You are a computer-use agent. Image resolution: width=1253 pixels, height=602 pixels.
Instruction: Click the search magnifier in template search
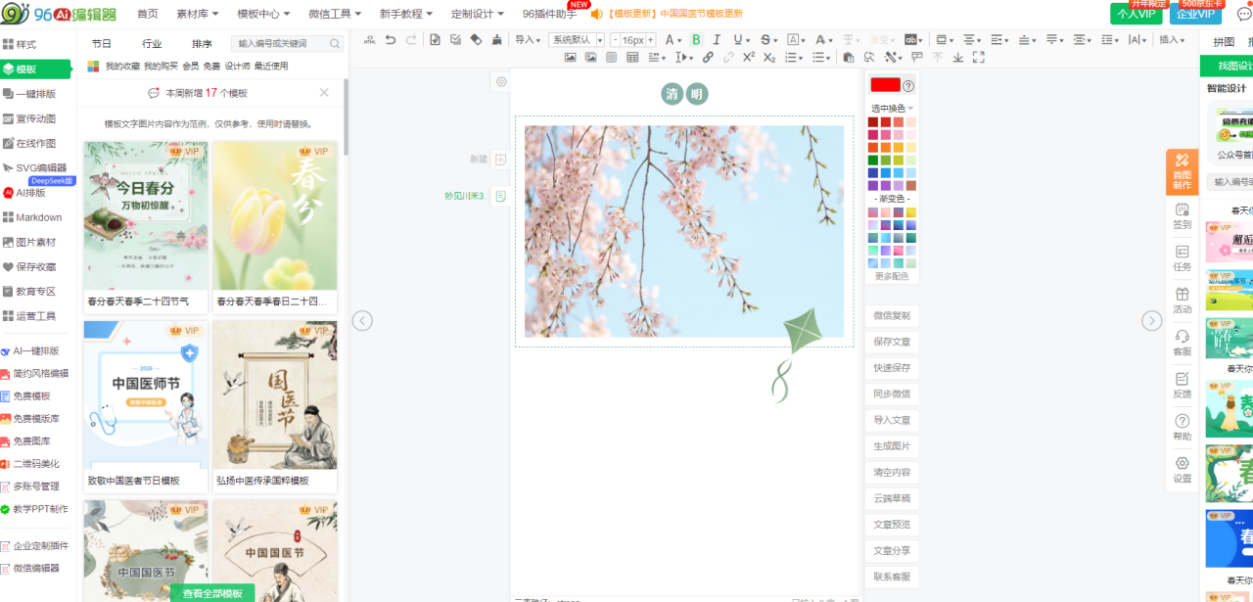coord(335,44)
